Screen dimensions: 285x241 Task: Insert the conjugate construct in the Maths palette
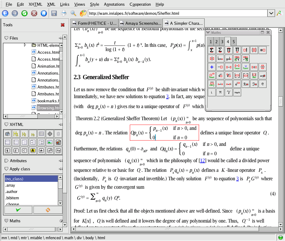[x=212, y=84]
